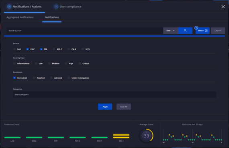
Task: Check the Under Investigation checkbox
Action: [69, 78]
